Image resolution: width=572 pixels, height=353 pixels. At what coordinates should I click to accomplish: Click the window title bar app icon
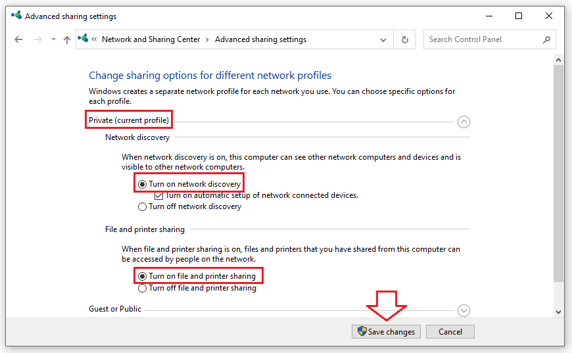(x=16, y=16)
